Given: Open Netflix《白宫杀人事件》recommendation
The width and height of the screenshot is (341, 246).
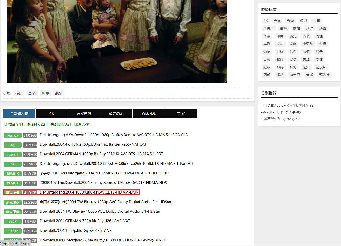Looking at the screenshot, I should tap(281, 112).
